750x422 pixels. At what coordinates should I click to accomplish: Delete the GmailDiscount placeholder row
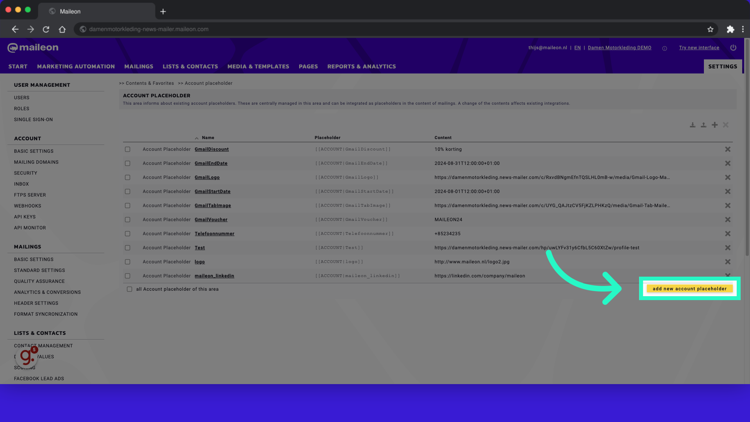coord(728,149)
